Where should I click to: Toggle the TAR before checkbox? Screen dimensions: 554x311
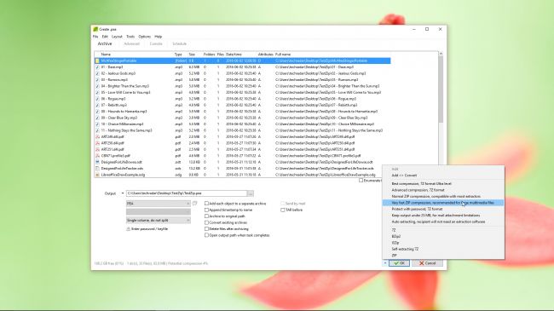tap(283, 210)
